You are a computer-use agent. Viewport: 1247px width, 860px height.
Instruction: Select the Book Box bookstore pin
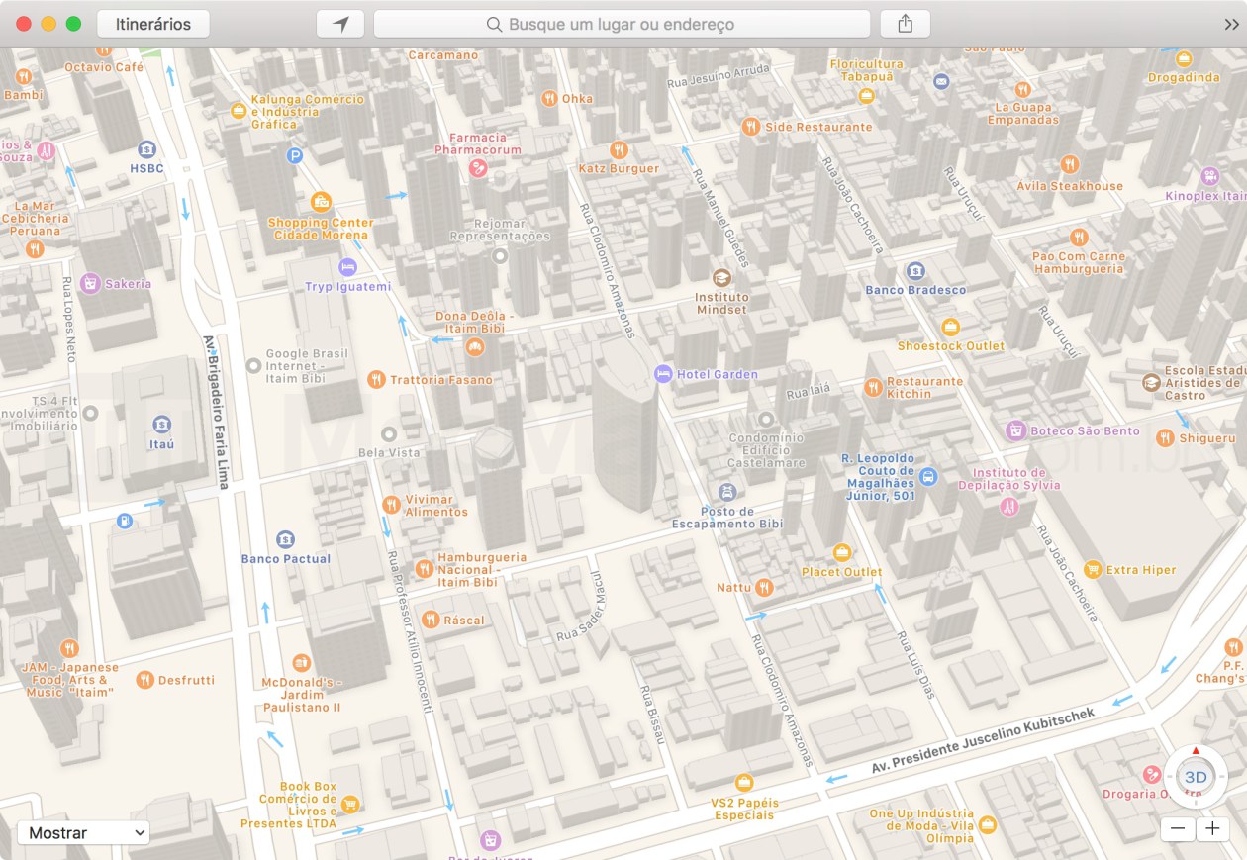tap(349, 803)
